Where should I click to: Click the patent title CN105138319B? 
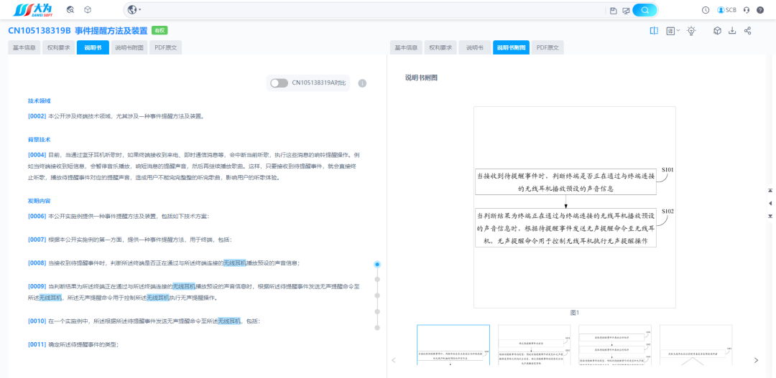[78, 31]
